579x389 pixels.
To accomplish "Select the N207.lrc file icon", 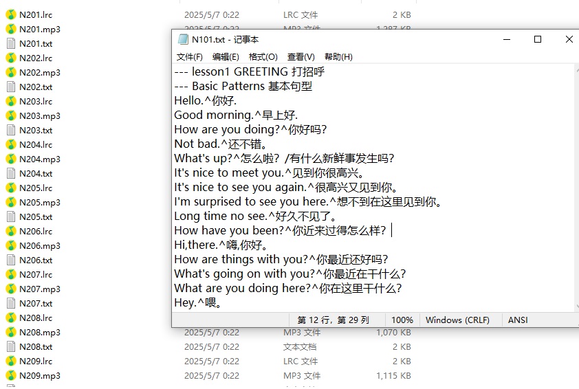I will [x=10, y=274].
